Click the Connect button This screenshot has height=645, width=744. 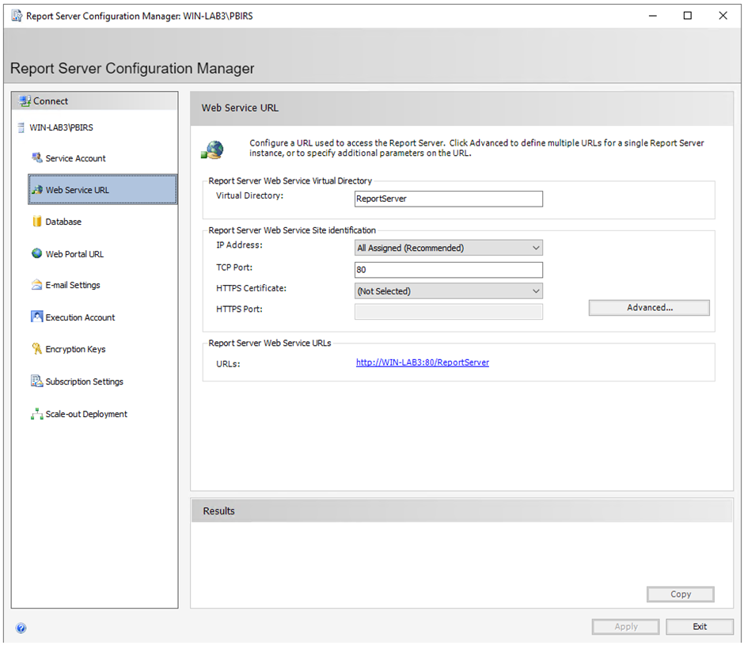click(x=94, y=101)
